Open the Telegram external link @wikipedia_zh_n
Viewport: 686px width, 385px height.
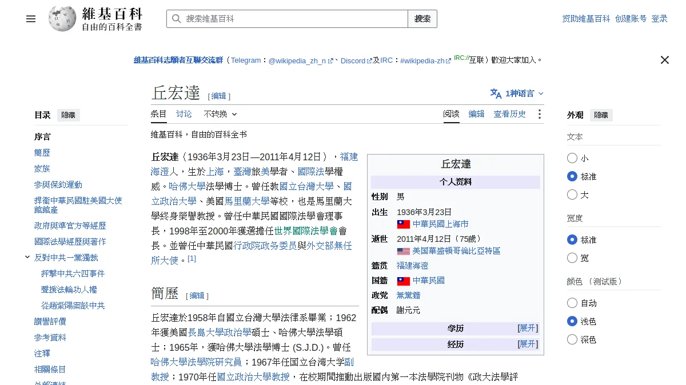pyautogui.click(x=301, y=60)
